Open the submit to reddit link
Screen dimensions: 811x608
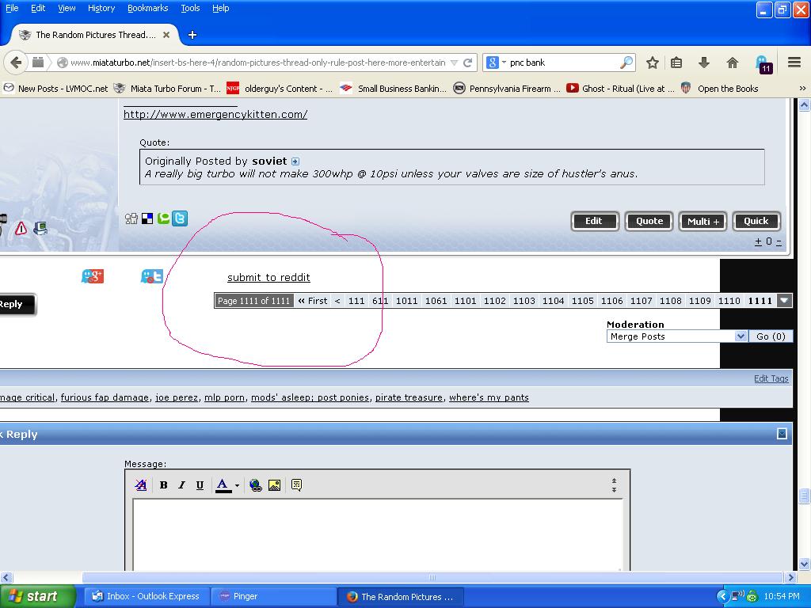coord(268,277)
